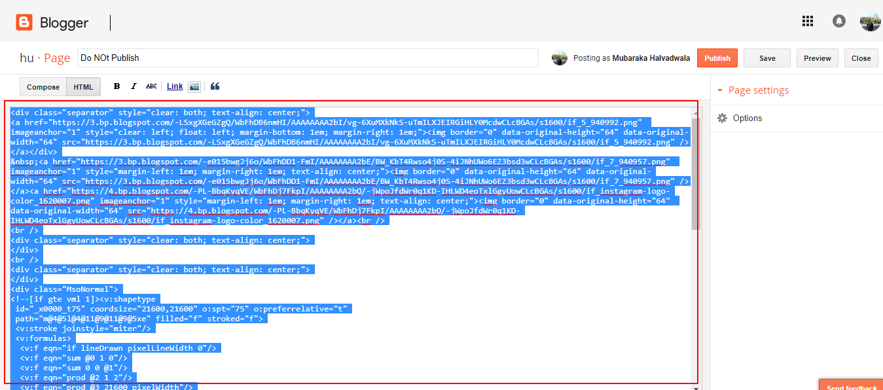Open the notifications bell
Image resolution: width=883 pixels, height=390 pixels.
[x=839, y=22]
